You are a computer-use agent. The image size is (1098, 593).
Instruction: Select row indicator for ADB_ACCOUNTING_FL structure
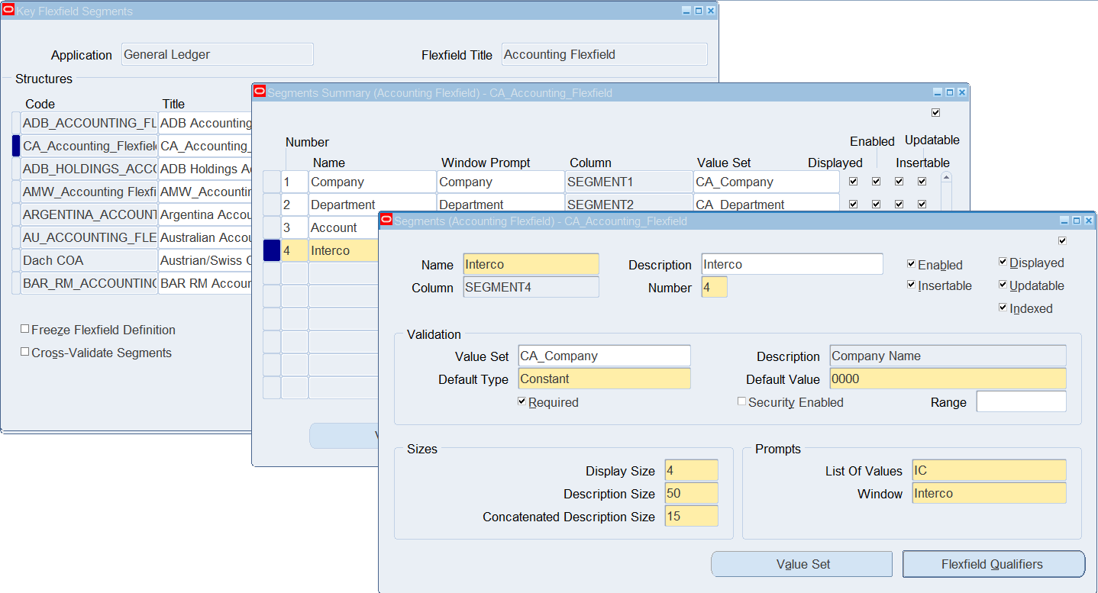[x=16, y=123]
